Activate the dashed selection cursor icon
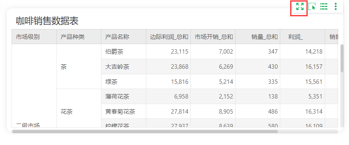Screen dimensions: 349x145 312,7
